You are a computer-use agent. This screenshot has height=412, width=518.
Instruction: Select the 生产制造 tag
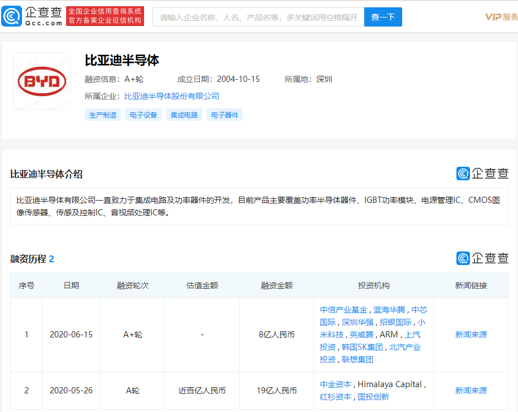coord(103,115)
